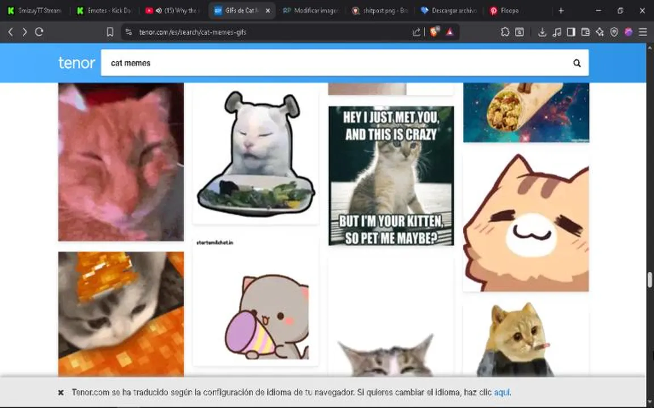Open the extensions puzzle icon
Viewport: 654px width, 408px height.
505,32
